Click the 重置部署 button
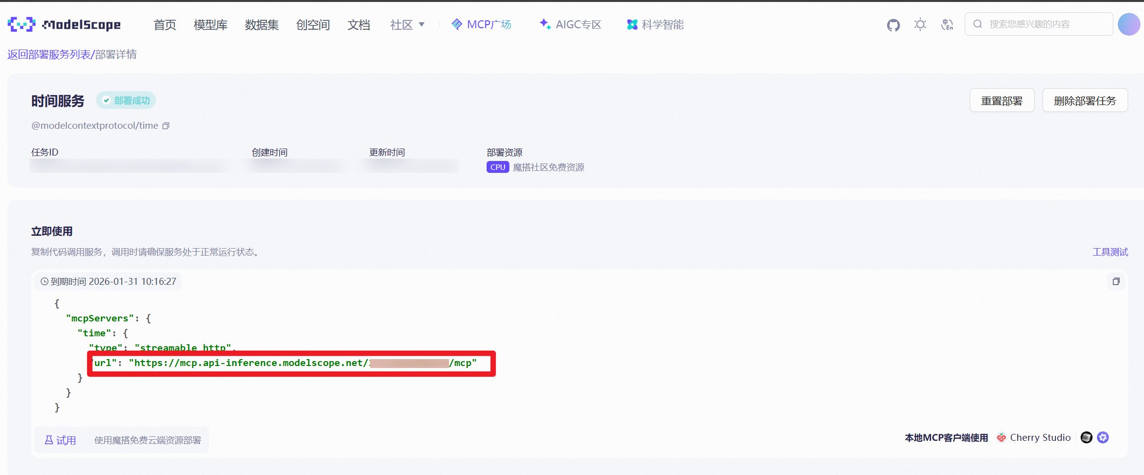The width and height of the screenshot is (1144, 475). (1002, 101)
